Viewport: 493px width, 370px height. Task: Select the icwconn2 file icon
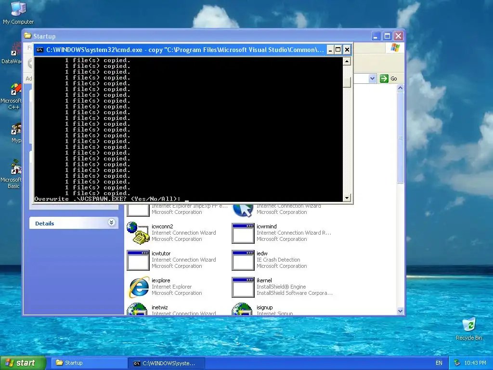point(138,233)
